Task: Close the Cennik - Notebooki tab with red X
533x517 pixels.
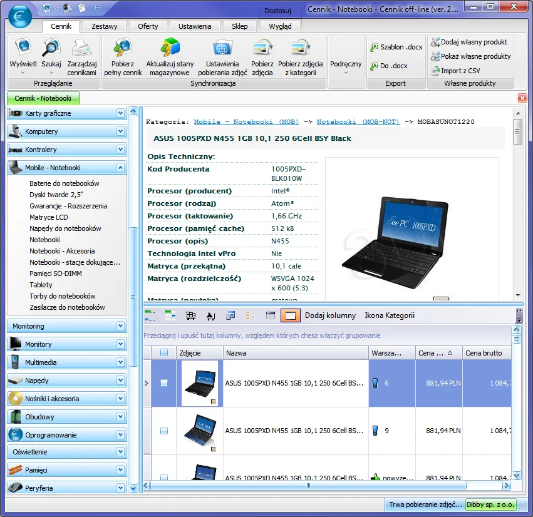Action: point(522,98)
